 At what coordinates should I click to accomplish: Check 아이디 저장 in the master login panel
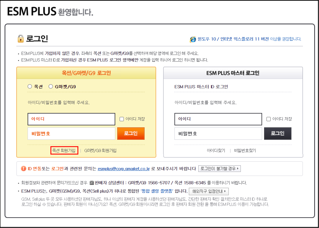(x=268, y=119)
